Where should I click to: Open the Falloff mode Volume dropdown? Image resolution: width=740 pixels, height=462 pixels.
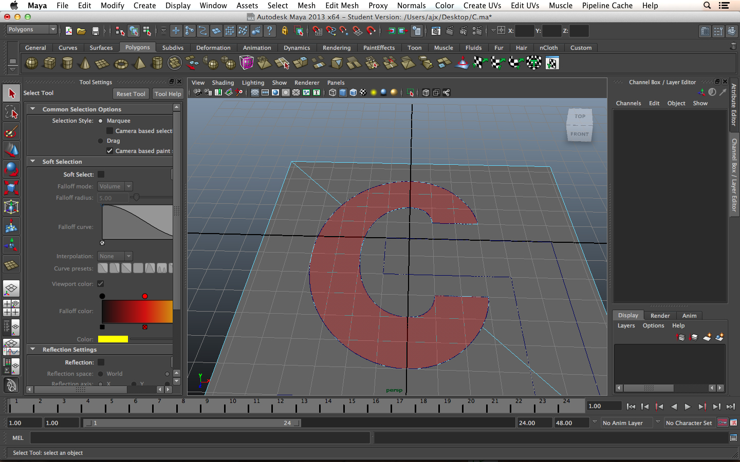[115, 186]
